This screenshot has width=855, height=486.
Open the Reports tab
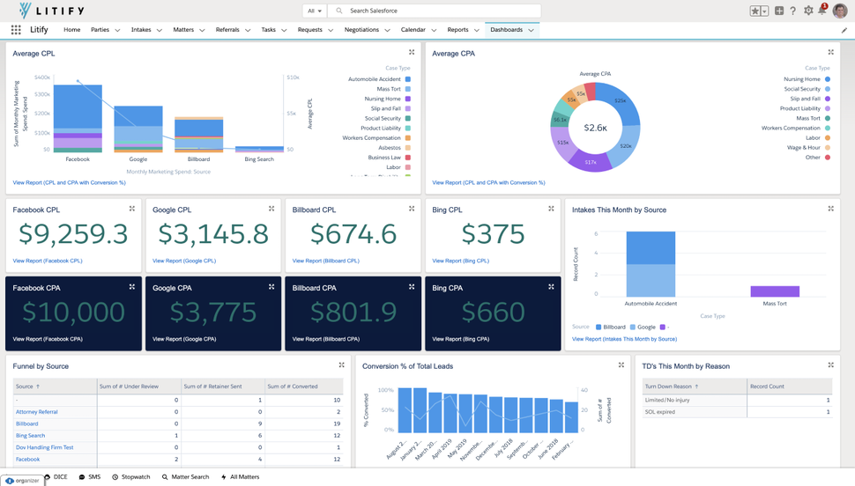457,30
